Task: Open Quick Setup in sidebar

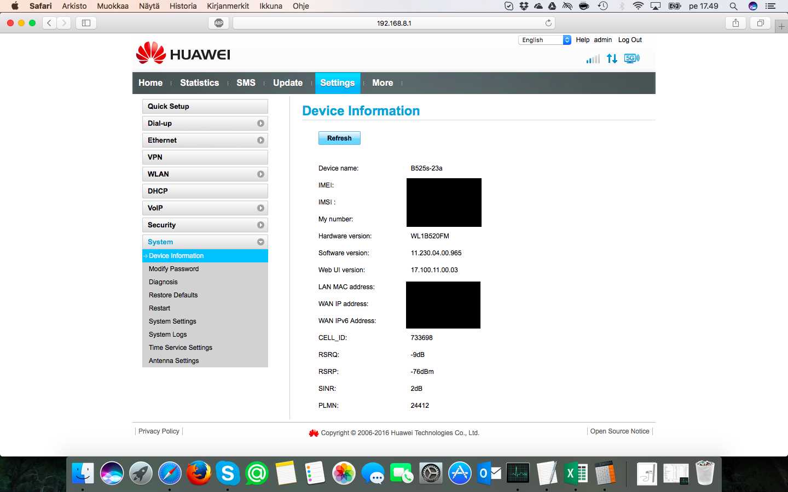Action: (205, 107)
